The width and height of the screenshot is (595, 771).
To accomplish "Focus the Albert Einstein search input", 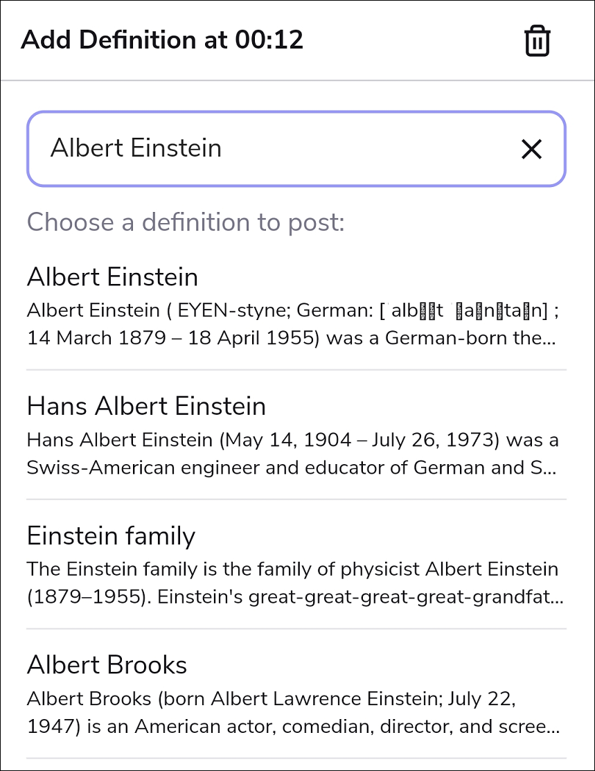I will pyautogui.click(x=277, y=149).
